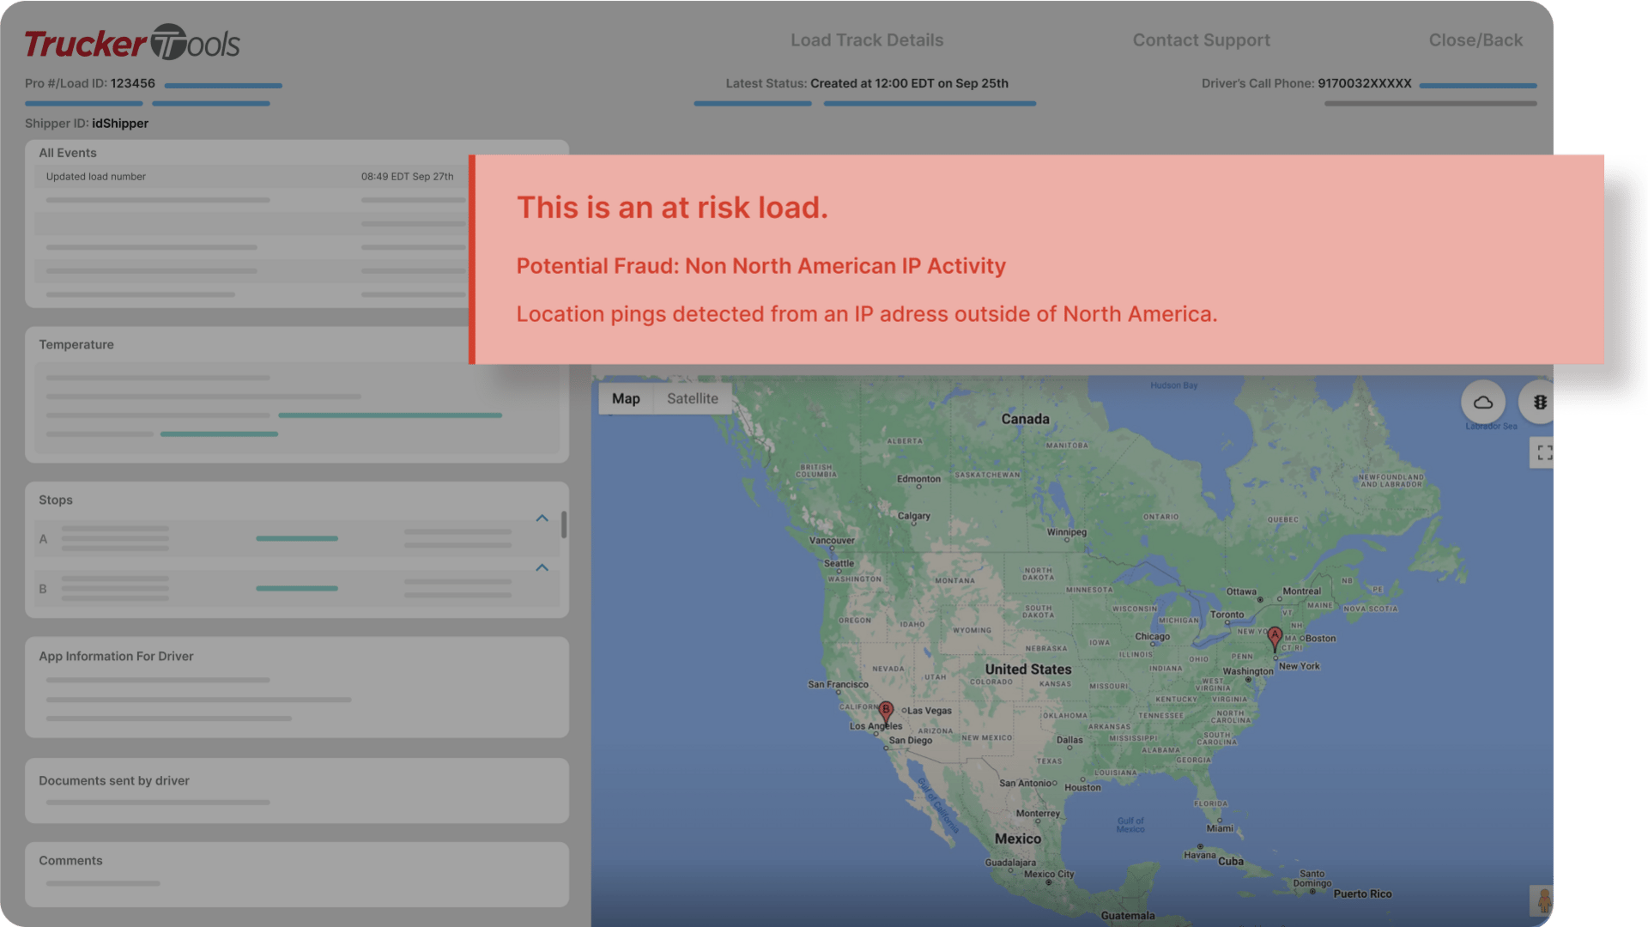
Task: Click the Driver's Call Phone number
Action: pos(1364,83)
